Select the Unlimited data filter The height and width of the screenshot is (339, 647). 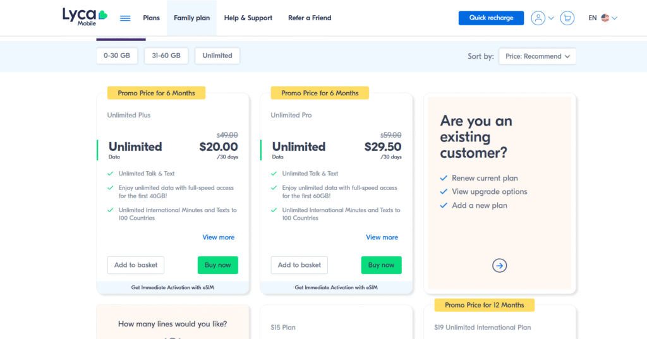point(217,56)
